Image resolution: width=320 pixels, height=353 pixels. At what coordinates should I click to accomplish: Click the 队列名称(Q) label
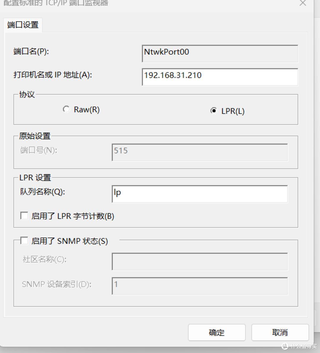tap(42, 192)
